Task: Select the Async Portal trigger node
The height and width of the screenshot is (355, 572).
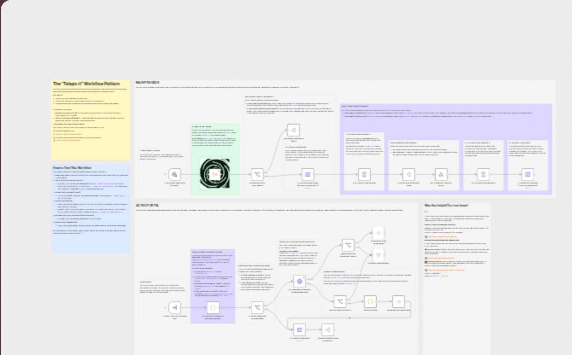Action: pos(174,308)
